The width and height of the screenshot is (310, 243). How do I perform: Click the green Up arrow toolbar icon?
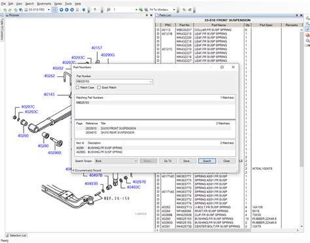16,10
